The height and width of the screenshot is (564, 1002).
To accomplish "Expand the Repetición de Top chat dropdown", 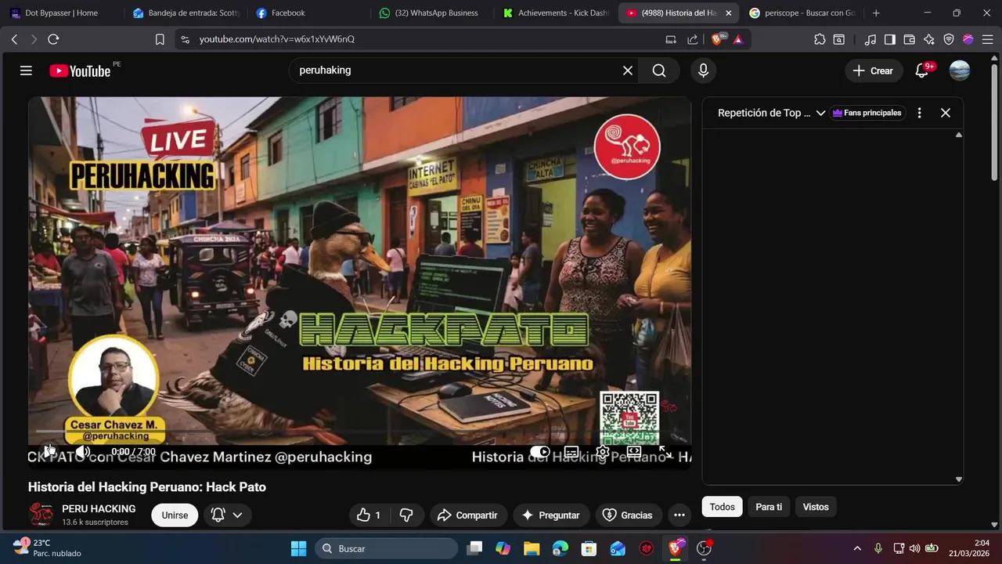I will 772,113.
